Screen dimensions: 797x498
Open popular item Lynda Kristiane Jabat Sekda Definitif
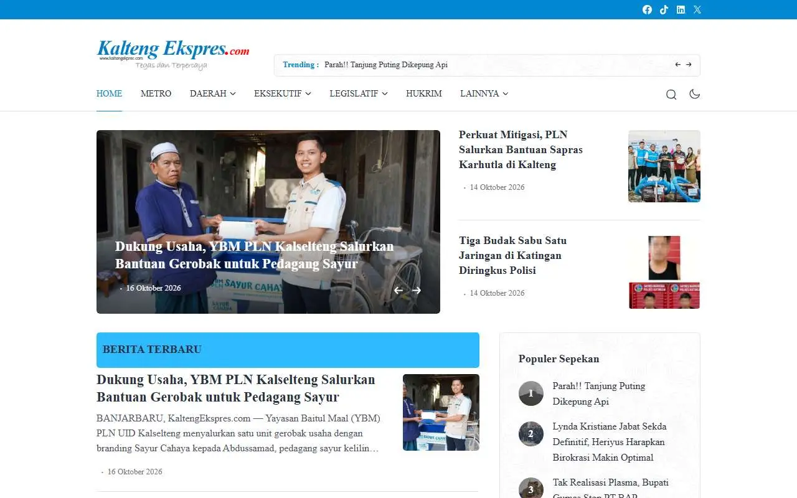tap(610, 442)
